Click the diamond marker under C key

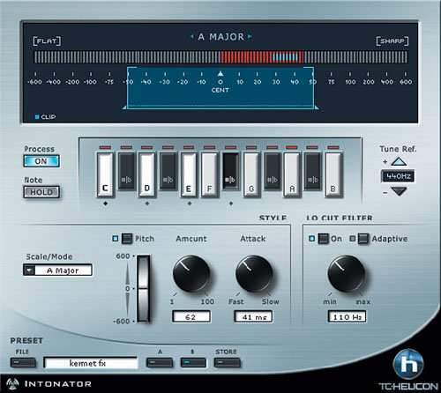(106, 204)
